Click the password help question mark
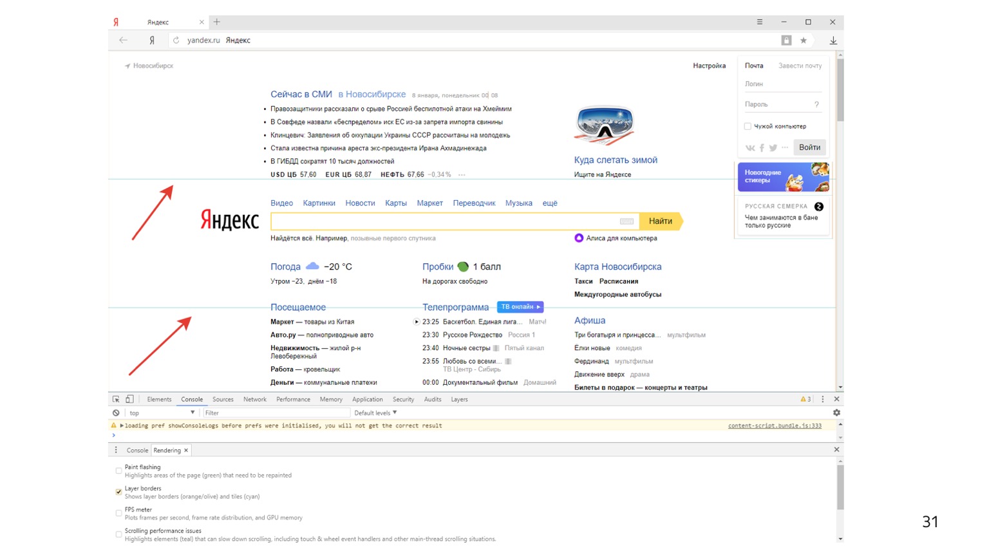 pos(816,104)
